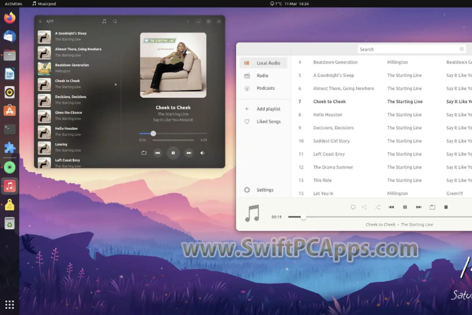Image resolution: width=472 pixels, height=315 pixels.
Task: Open Settings in the Musicpod sidebar
Action: pyautogui.click(x=264, y=190)
